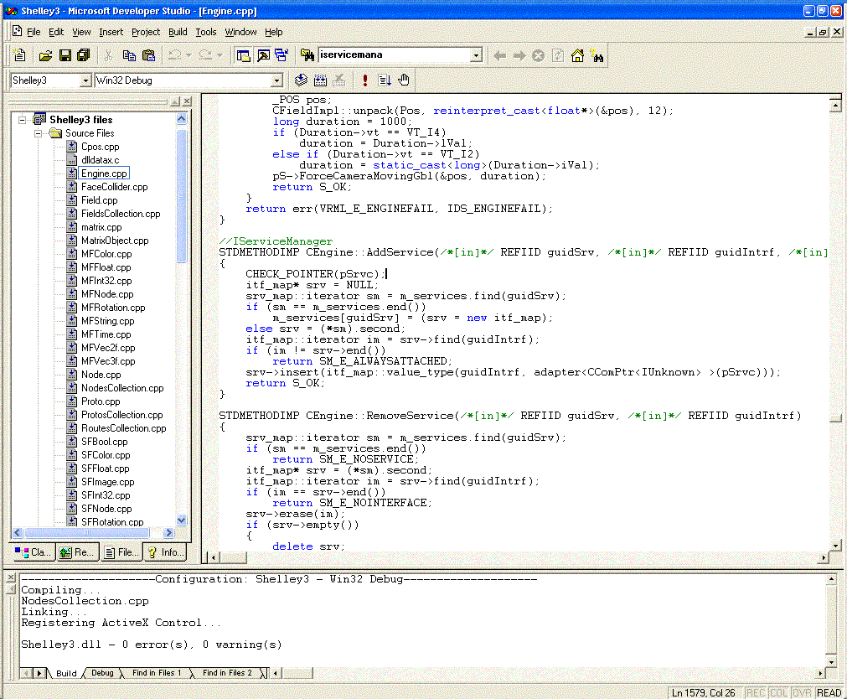Switch to the ClassView tab
Image resolution: width=847 pixels, height=699 pixels.
tap(33, 552)
